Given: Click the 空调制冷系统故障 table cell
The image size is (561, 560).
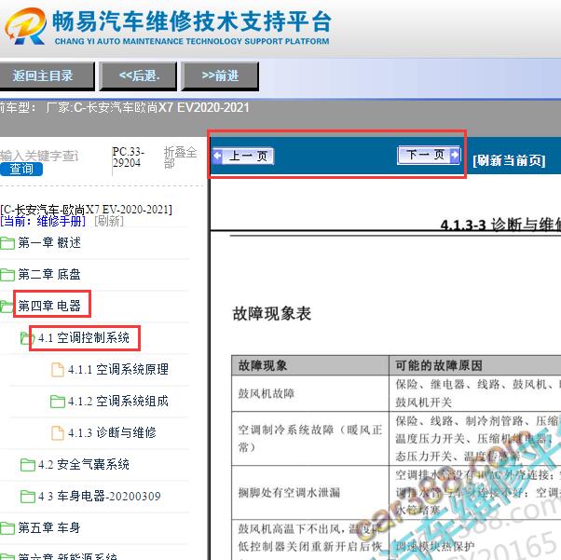Looking at the screenshot, I should coord(309,438).
